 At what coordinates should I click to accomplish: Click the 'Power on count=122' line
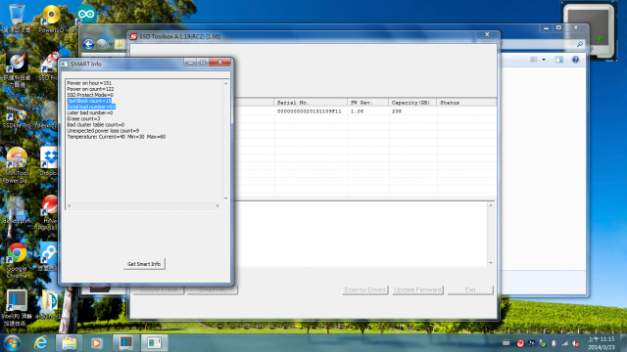pos(90,89)
